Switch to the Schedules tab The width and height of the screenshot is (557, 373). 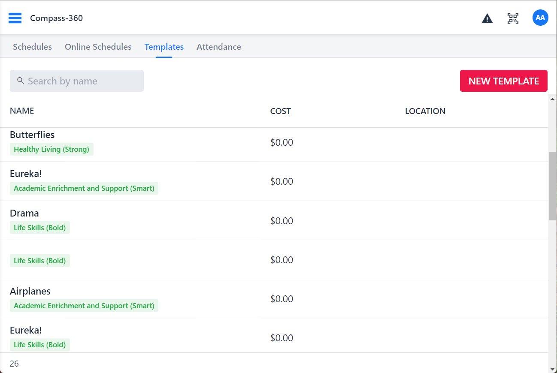(32, 47)
